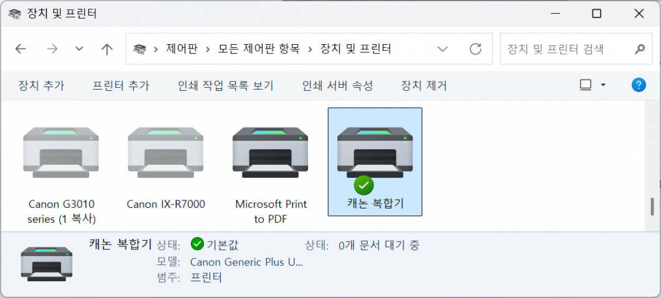Click 장치 제거 to remove device

pyautogui.click(x=424, y=86)
